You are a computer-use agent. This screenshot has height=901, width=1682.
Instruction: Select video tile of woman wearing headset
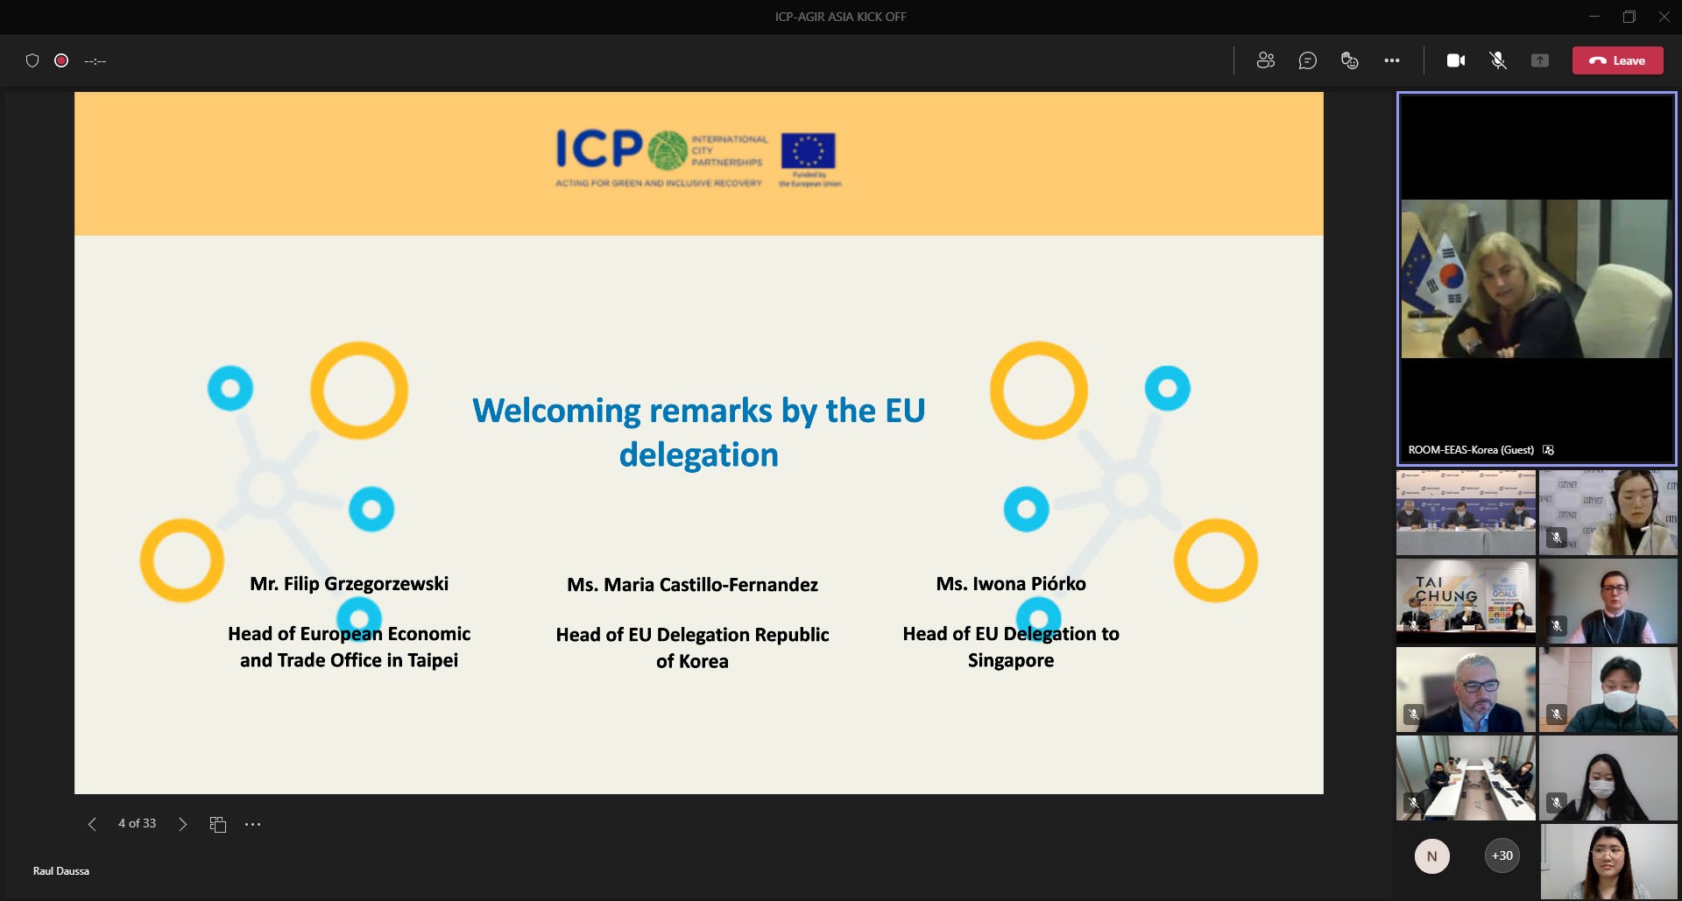tap(1608, 512)
